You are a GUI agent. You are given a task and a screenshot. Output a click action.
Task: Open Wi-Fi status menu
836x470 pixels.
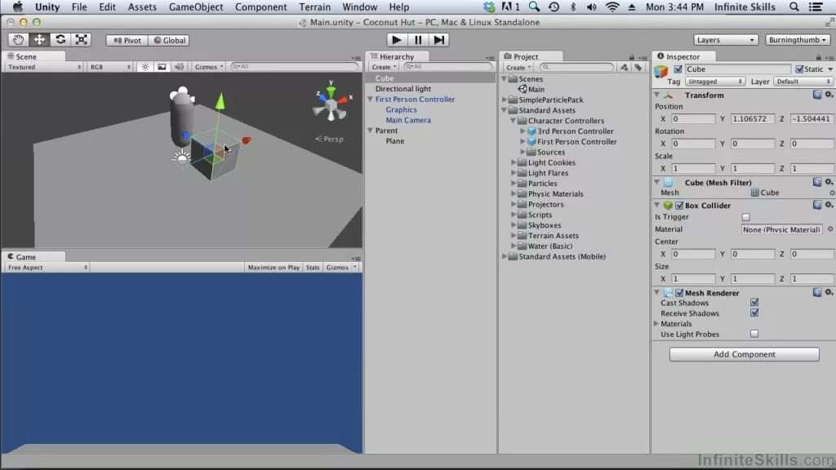[612, 7]
